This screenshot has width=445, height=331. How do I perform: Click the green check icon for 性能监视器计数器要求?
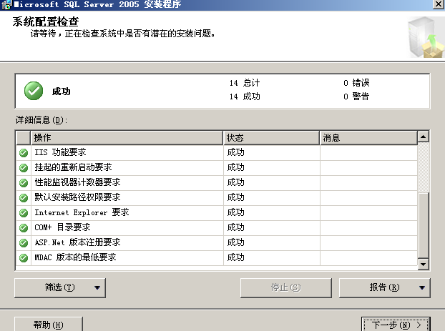pyautogui.click(x=24, y=183)
